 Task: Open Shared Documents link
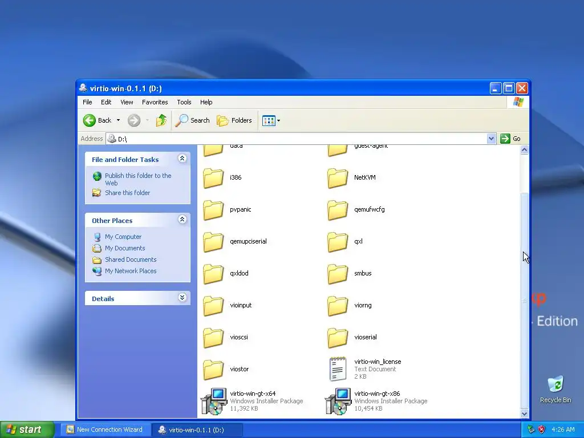pos(131,259)
